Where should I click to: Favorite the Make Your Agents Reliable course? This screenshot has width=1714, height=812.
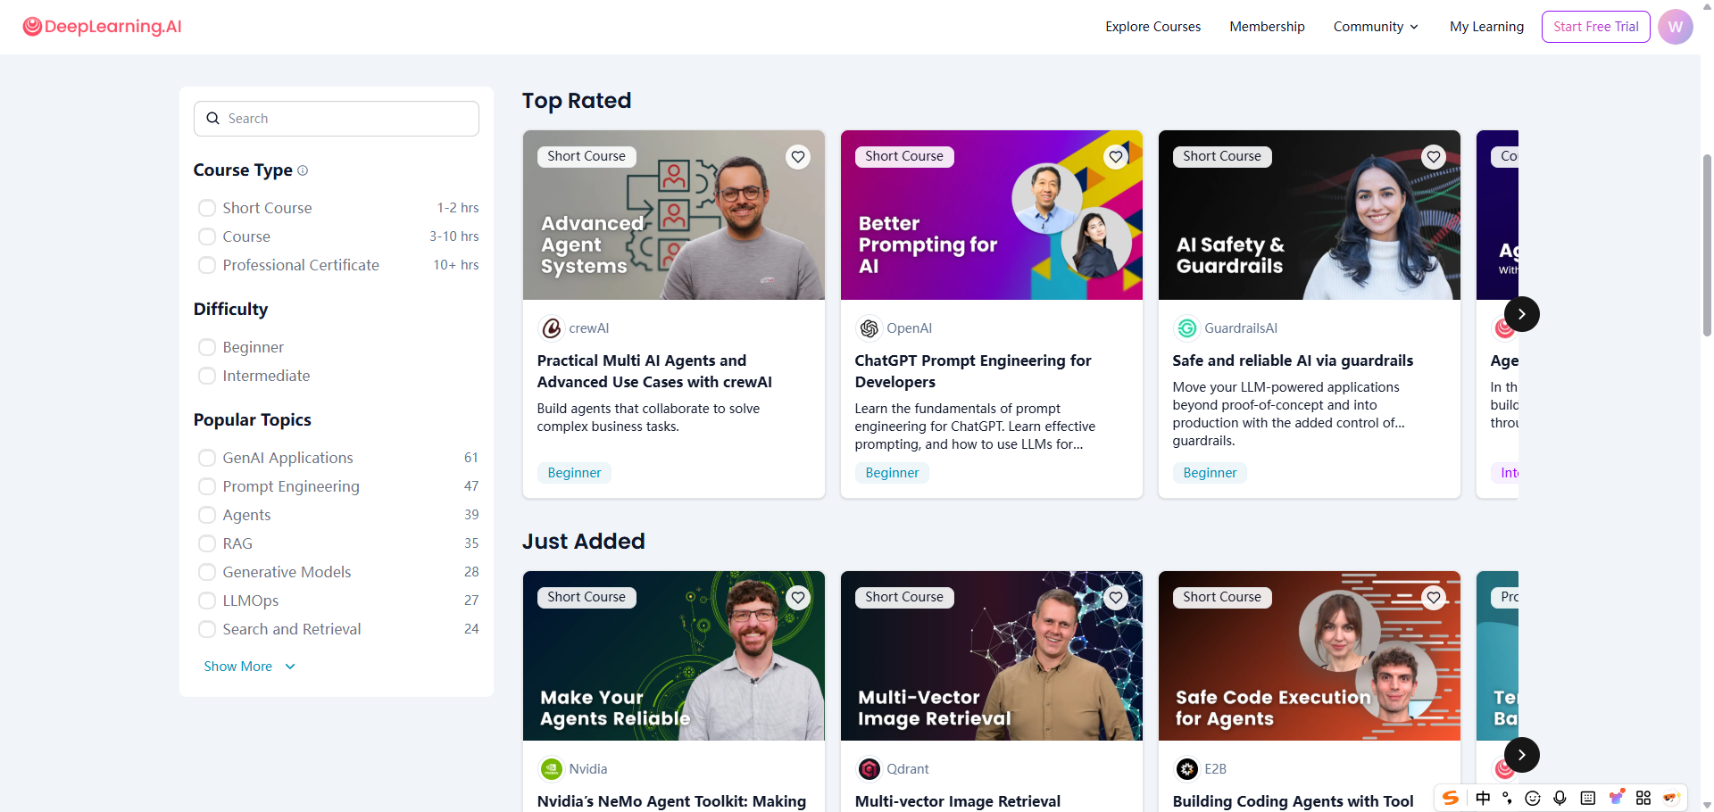(798, 598)
